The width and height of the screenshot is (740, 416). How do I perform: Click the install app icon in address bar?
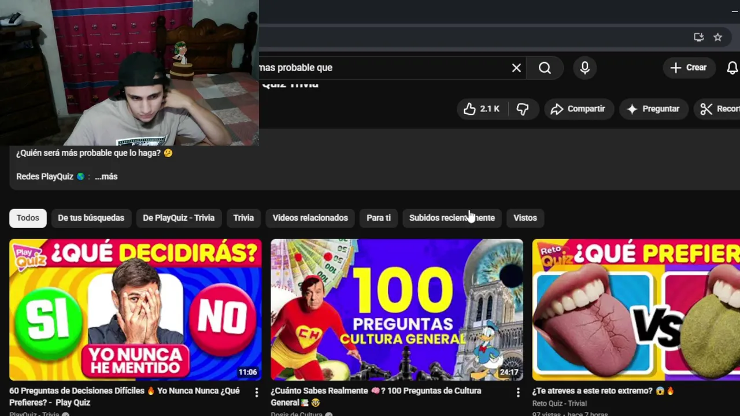pyautogui.click(x=698, y=37)
